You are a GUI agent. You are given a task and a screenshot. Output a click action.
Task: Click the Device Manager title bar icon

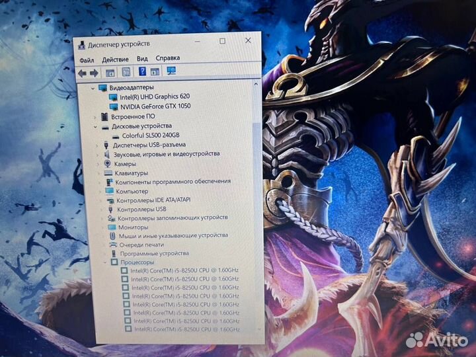(x=81, y=46)
